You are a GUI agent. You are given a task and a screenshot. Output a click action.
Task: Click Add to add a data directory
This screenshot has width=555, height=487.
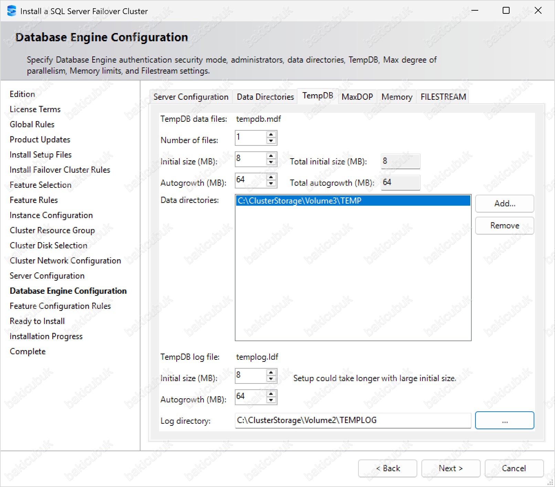pos(504,204)
